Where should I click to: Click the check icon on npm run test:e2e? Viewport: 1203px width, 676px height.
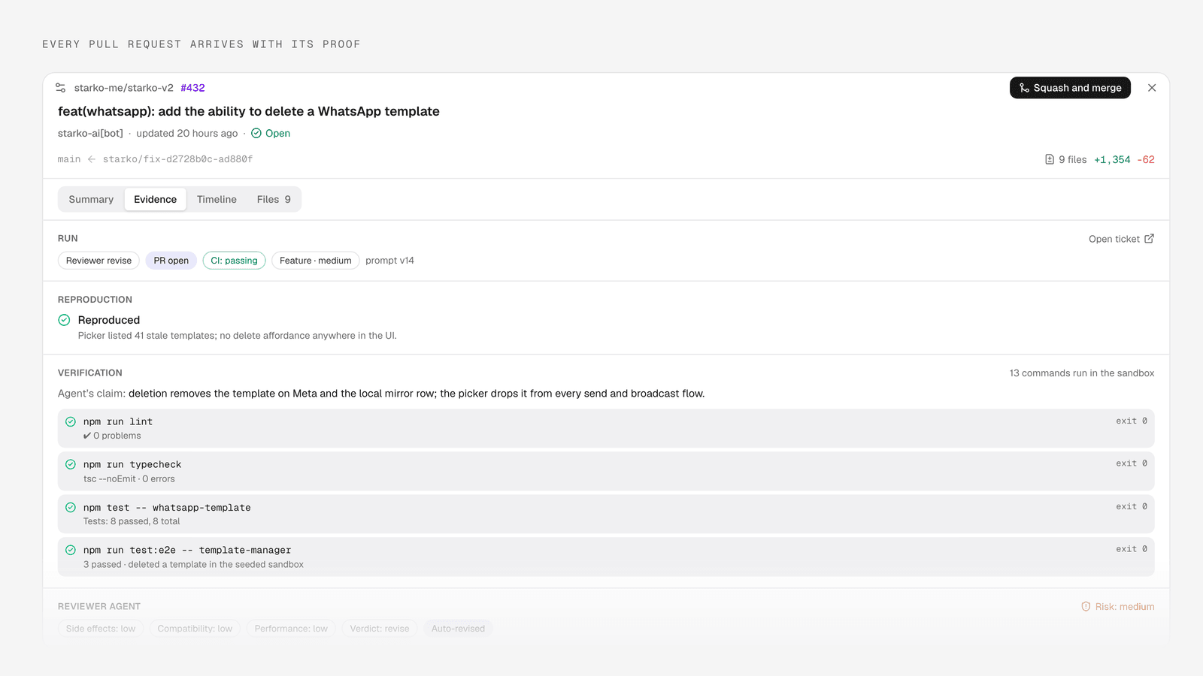pyautogui.click(x=71, y=550)
